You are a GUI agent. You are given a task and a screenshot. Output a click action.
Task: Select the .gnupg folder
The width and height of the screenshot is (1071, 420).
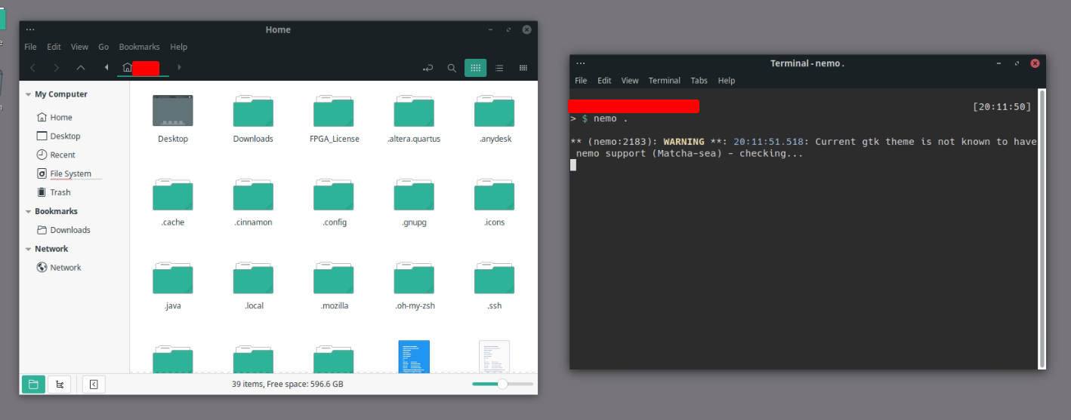(414, 195)
